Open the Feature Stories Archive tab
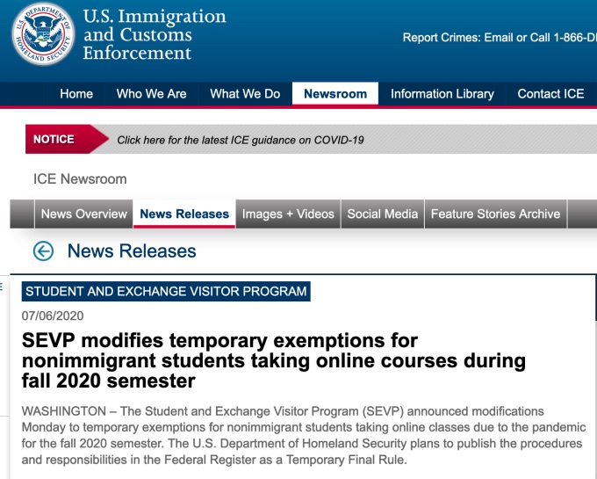The image size is (597, 479). coord(495,214)
